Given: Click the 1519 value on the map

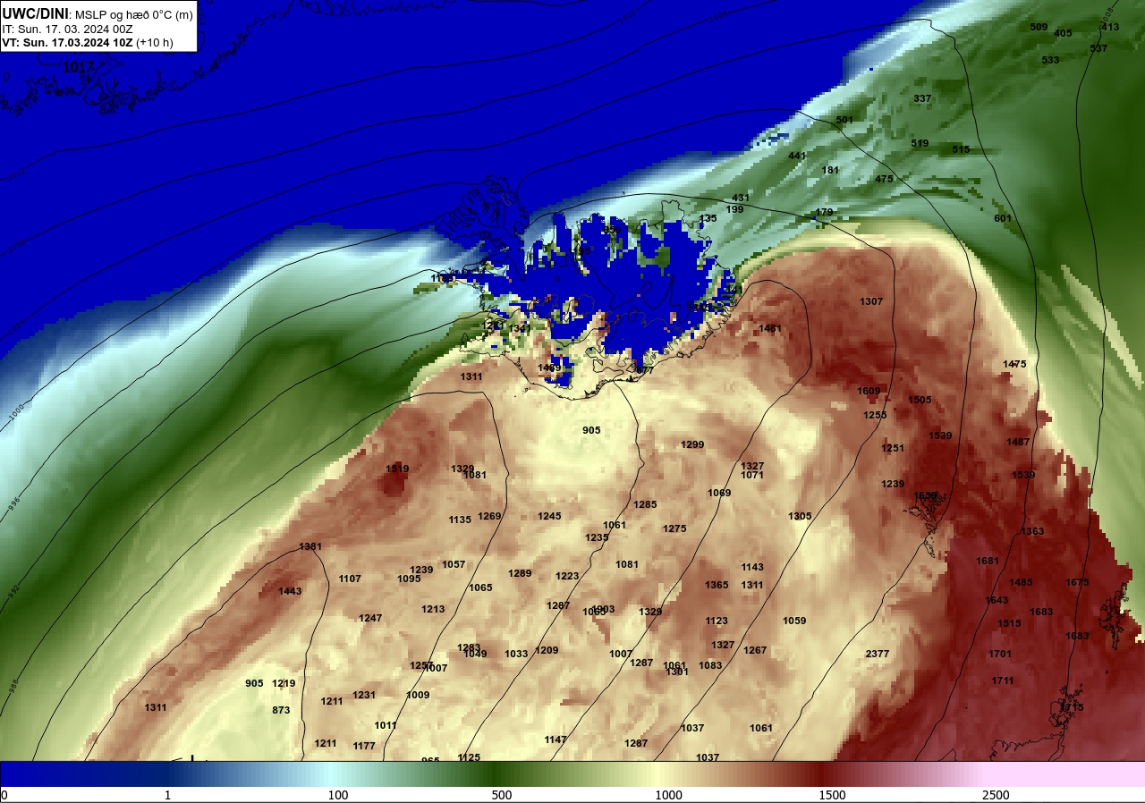Looking at the screenshot, I should pyautogui.click(x=397, y=469).
